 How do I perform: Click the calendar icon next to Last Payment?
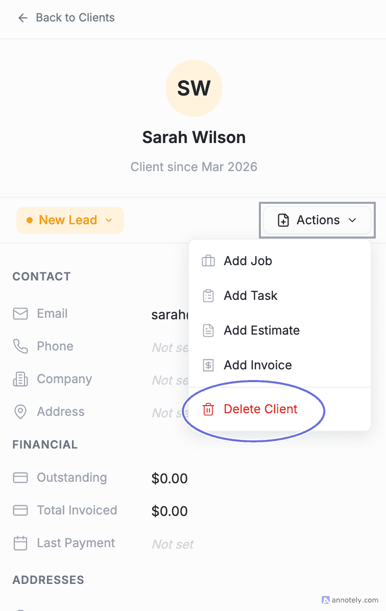[20, 543]
